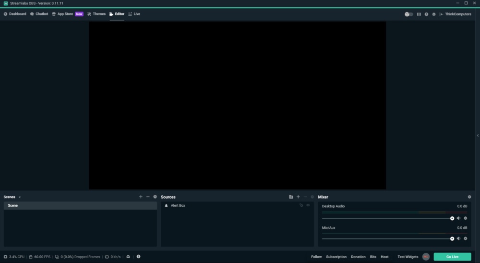Open scene transitions gear icon

point(155,197)
